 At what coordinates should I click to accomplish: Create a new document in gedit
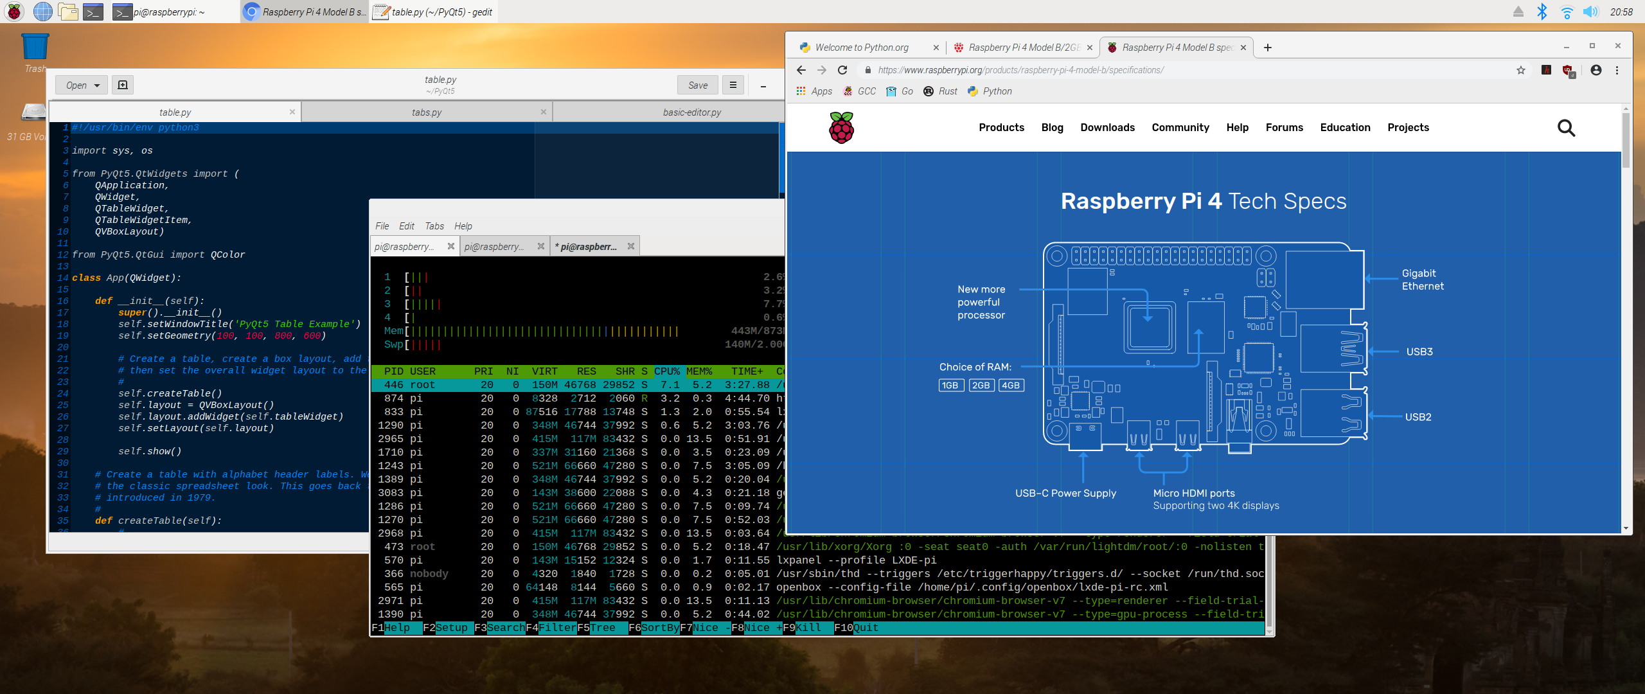tap(123, 85)
